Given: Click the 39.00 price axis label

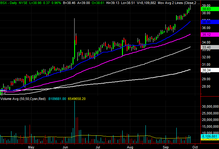Looking at the screenshot, I should pos(206,6).
